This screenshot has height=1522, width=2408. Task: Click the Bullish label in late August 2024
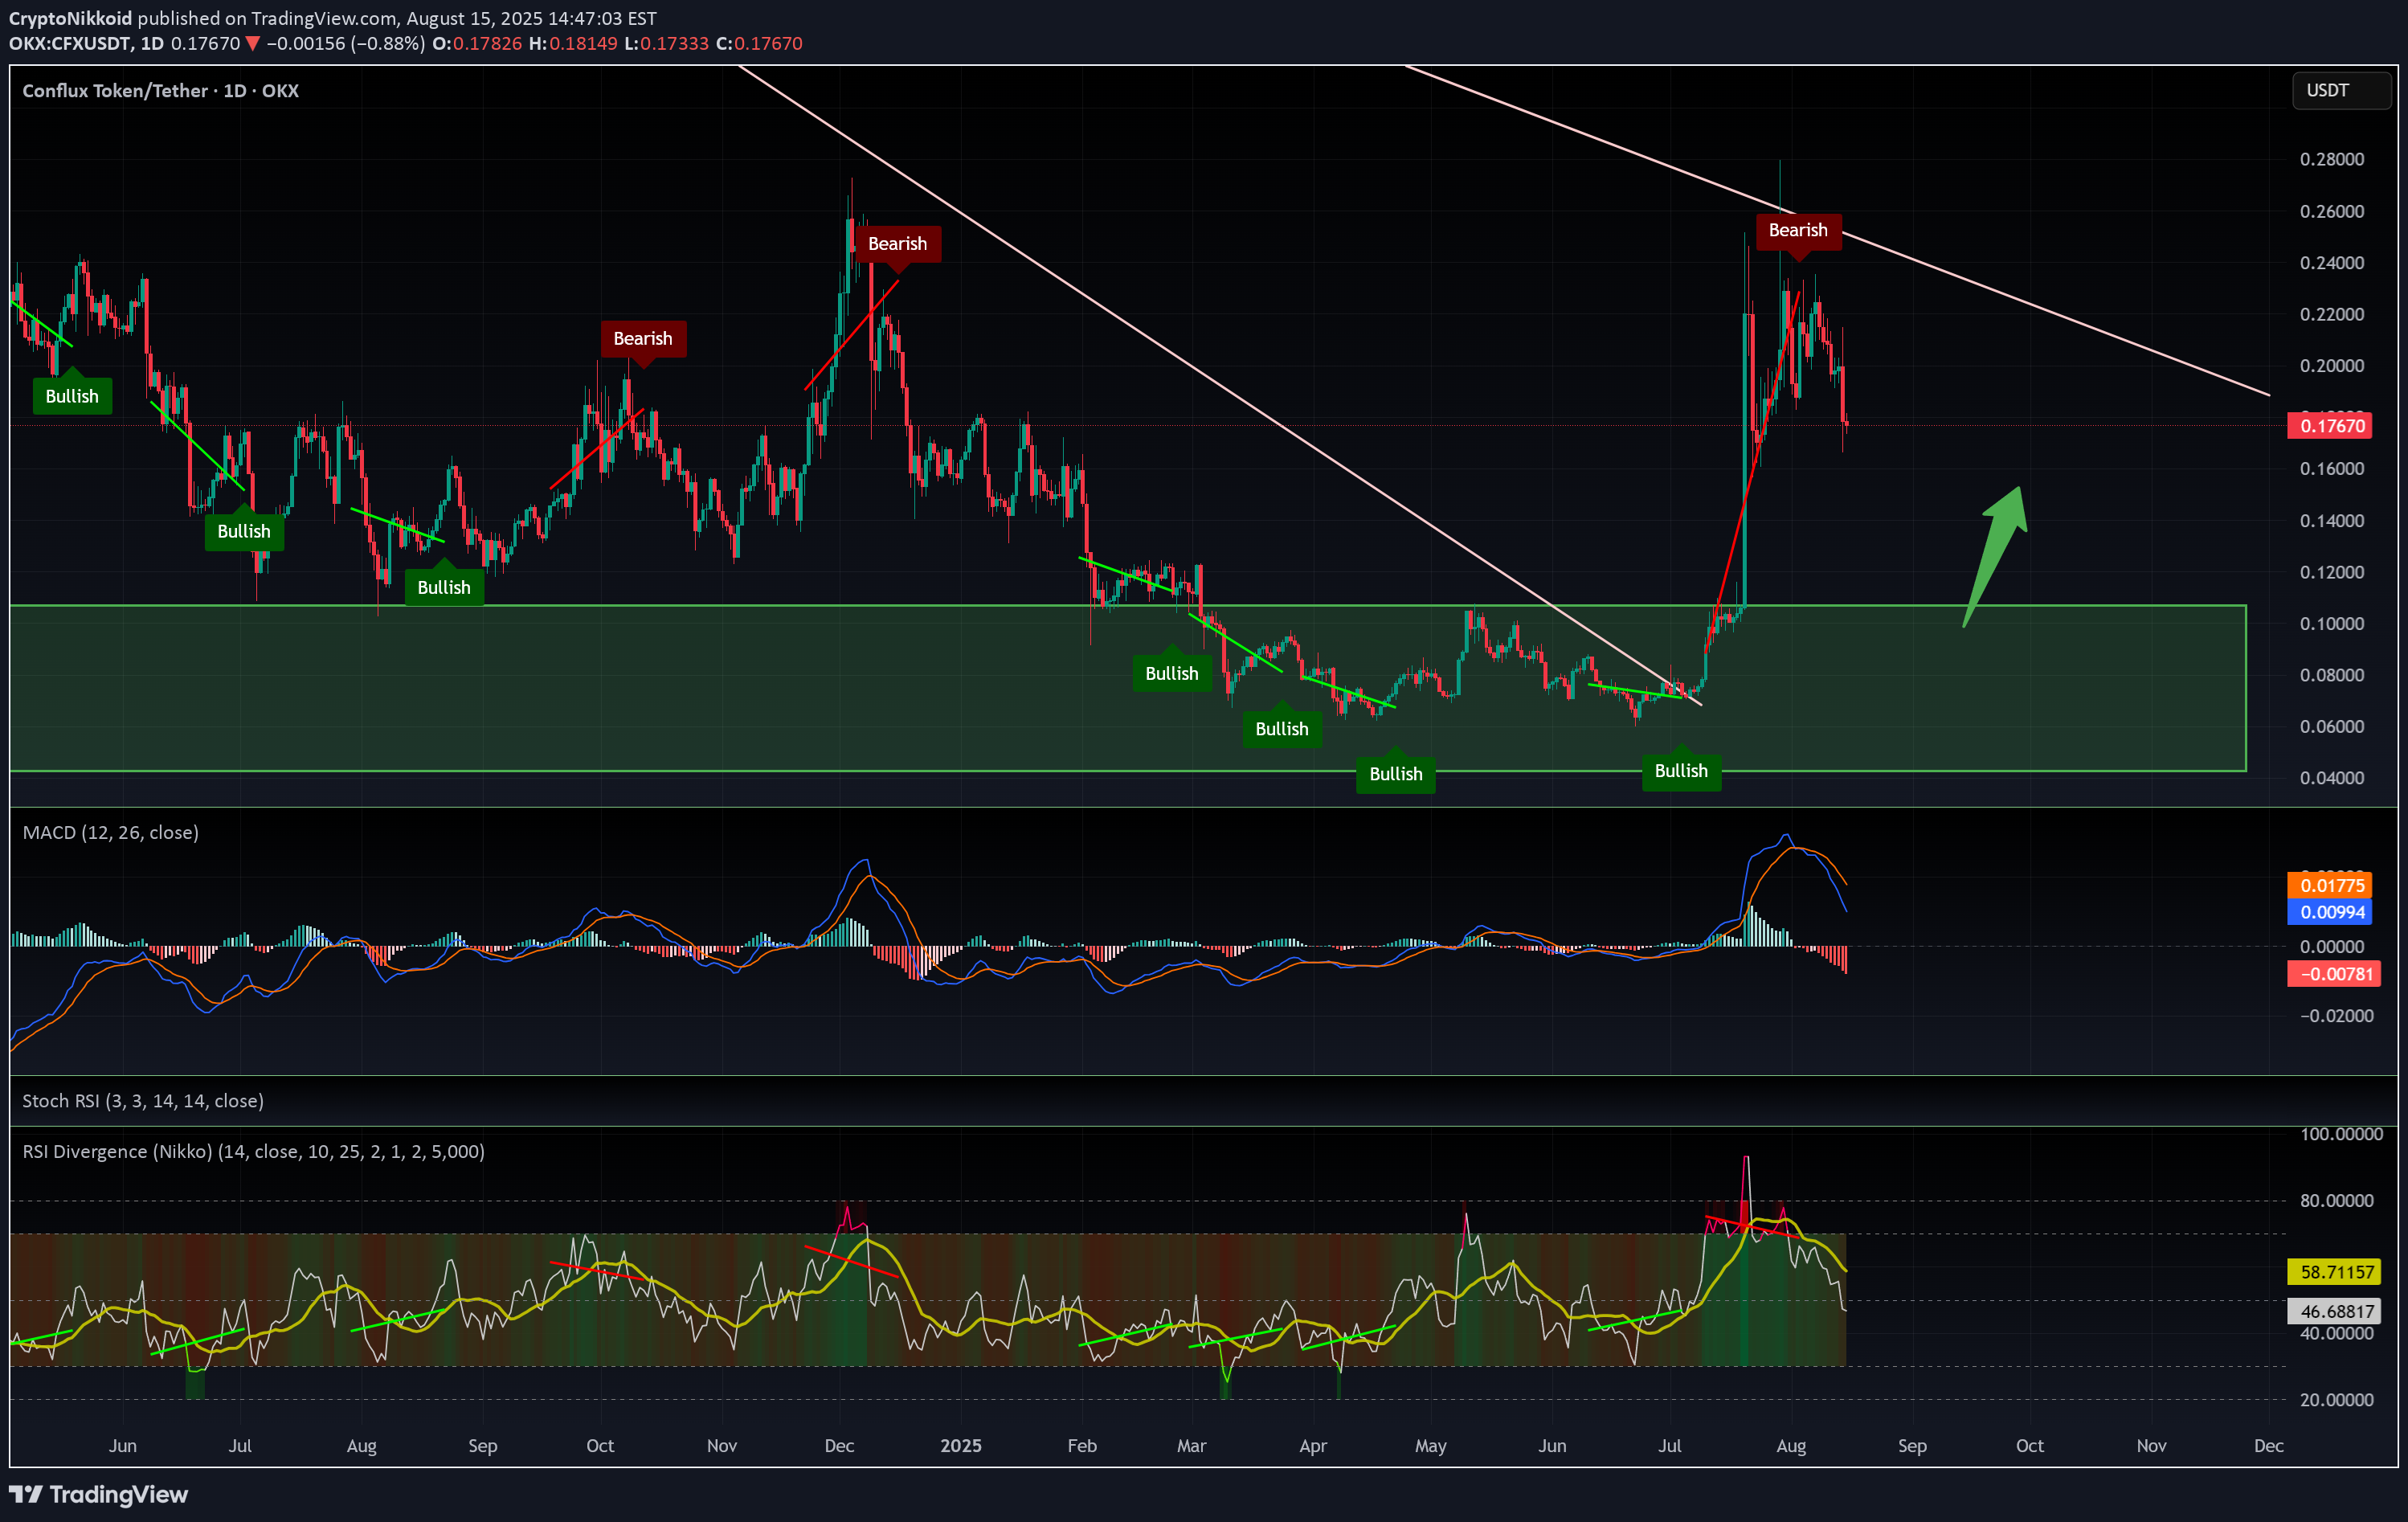pyautogui.click(x=444, y=587)
